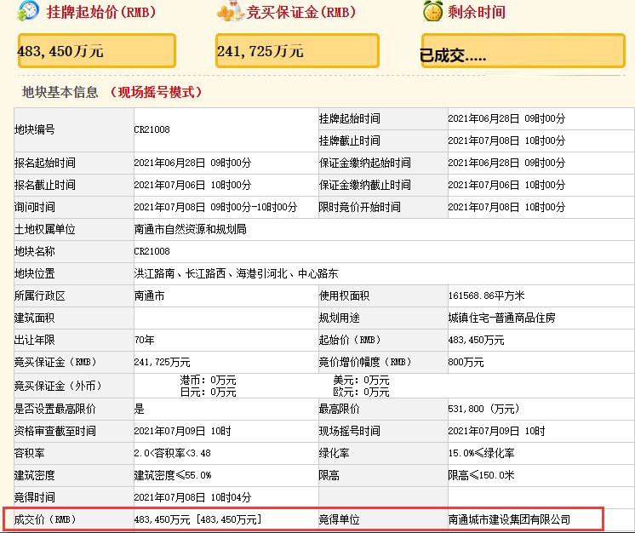Viewport: 635px width, 533px height.
Task: Click the 美元: 0万元 entry
Action: pyautogui.click(x=361, y=381)
